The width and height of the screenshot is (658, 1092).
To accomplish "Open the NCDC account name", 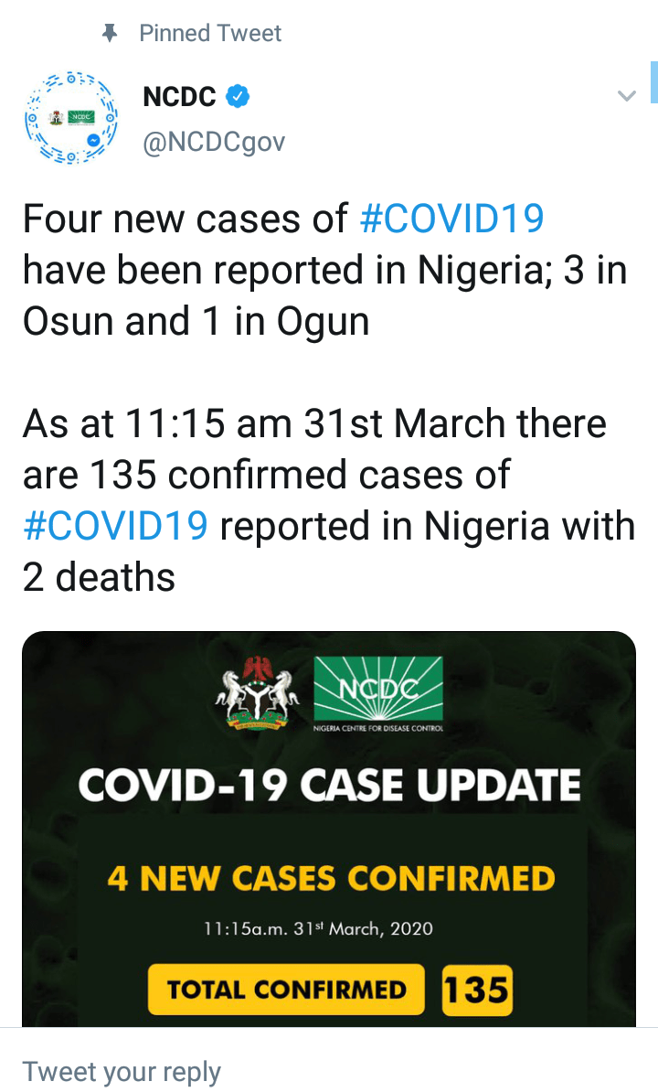I will (x=180, y=95).
